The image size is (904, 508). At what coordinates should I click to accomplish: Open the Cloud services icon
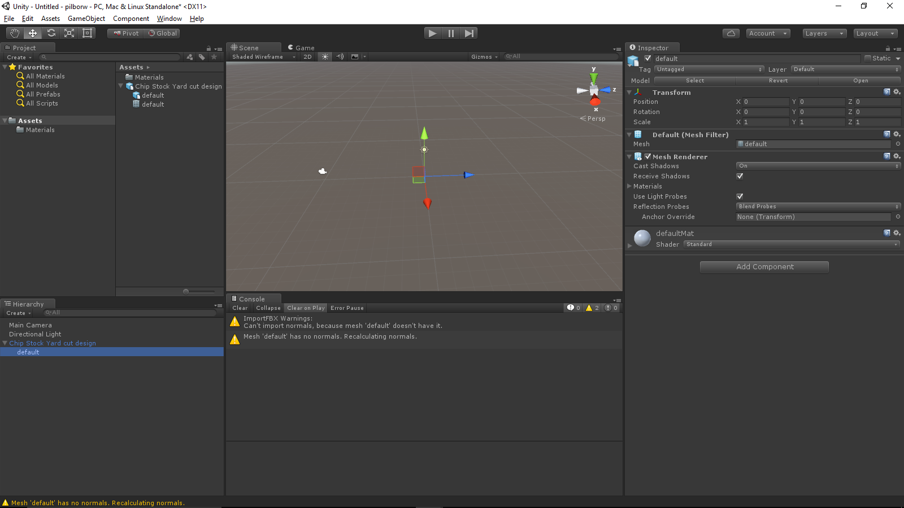point(731,33)
